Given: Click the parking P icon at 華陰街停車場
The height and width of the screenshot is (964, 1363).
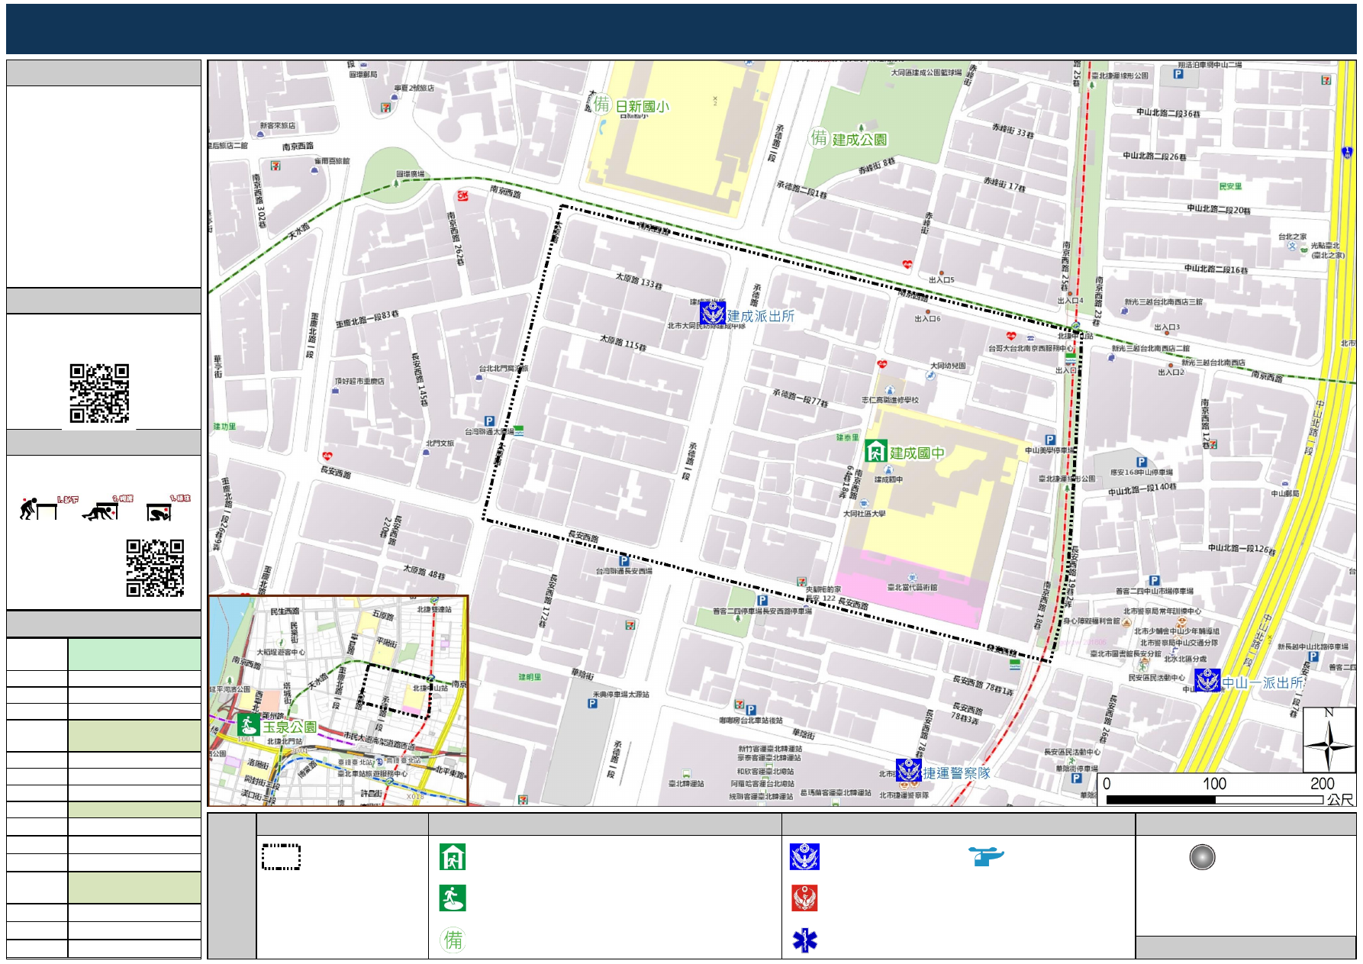Looking at the screenshot, I should [1076, 779].
